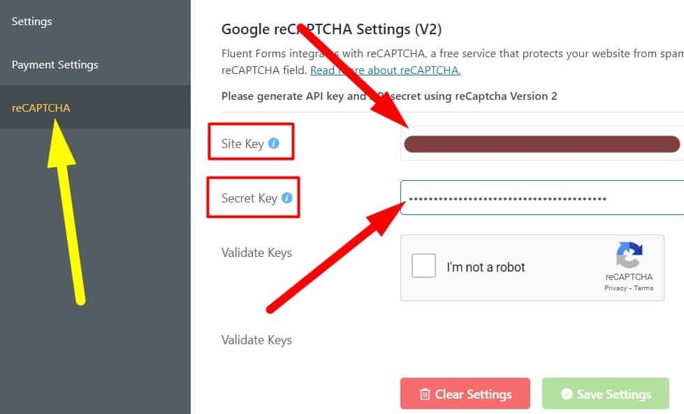
Task: Click the Secret Key label text
Action: coord(249,198)
